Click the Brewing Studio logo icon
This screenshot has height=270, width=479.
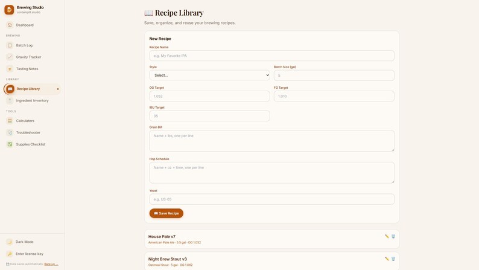pos(9,10)
